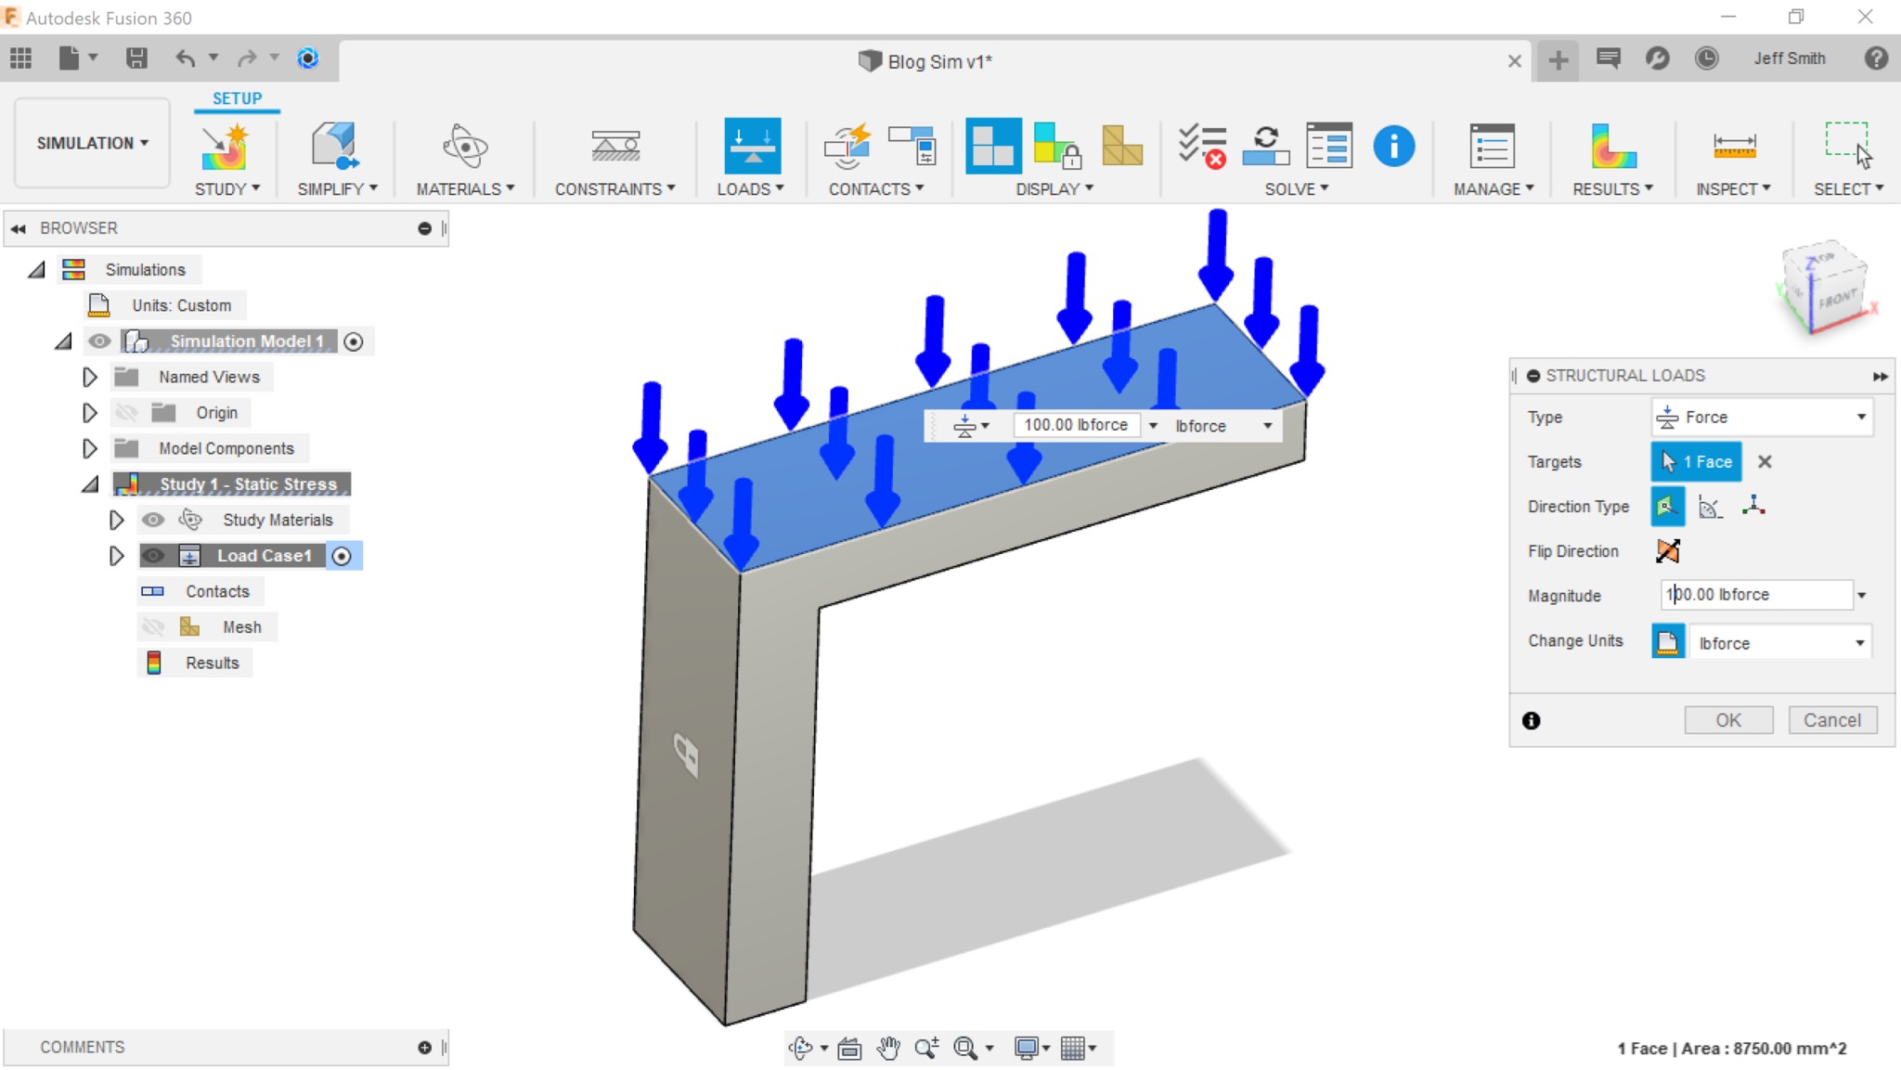Cancel the Structural Loads dialog
Image resolution: width=1901 pixels, height=1070 pixels.
pyautogui.click(x=1831, y=720)
